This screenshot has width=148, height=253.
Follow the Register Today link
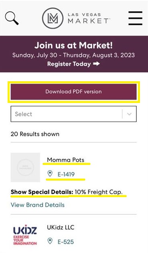(x=74, y=64)
